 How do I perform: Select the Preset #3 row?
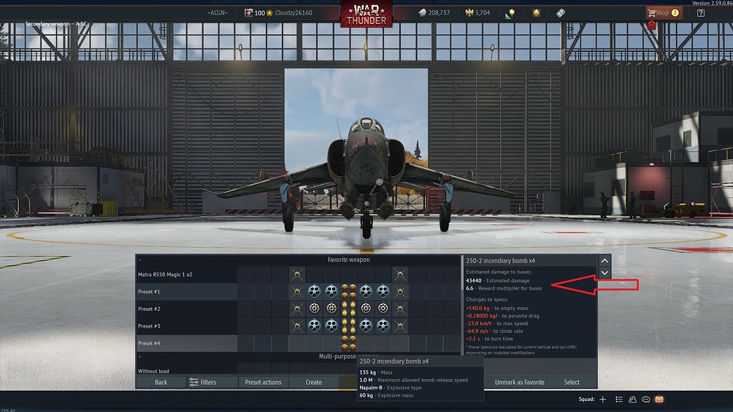point(298,326)
